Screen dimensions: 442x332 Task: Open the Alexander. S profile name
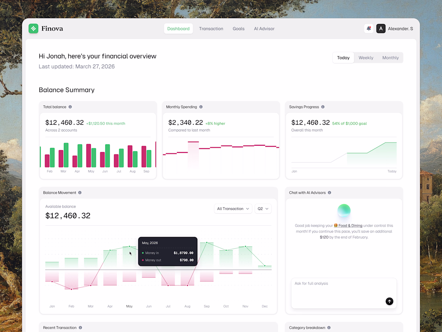(x=400, y=29)
